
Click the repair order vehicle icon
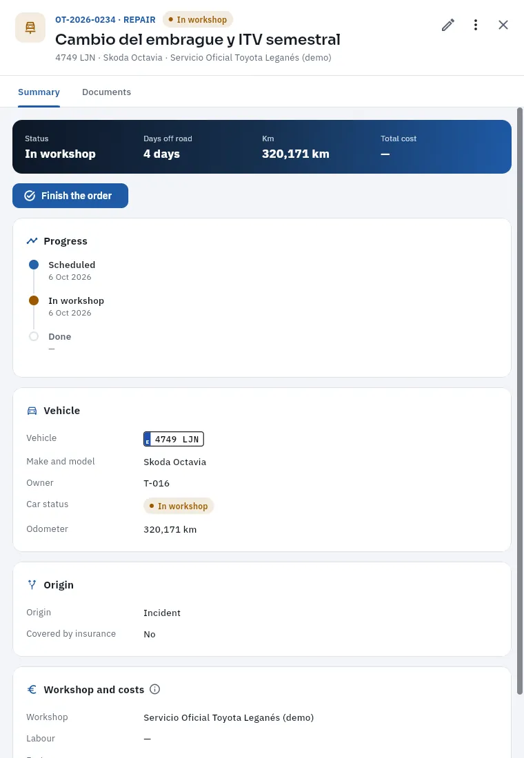click(x=30, y=28)
